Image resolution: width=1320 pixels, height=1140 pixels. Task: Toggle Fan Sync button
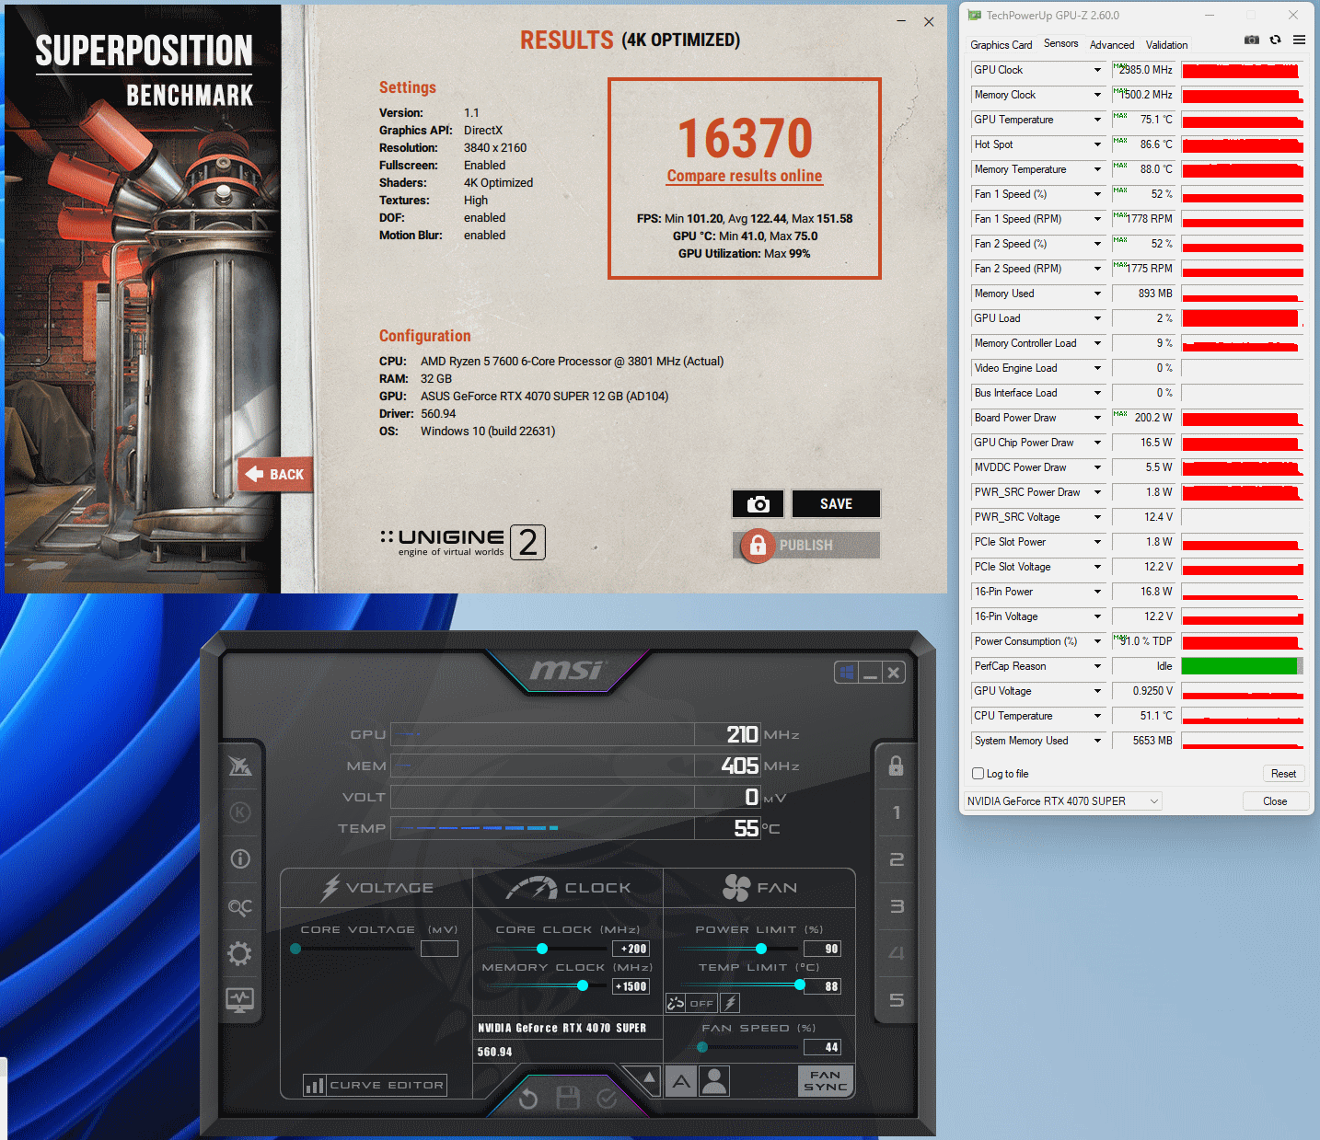pyautogui.click(x=826, y=1081)
